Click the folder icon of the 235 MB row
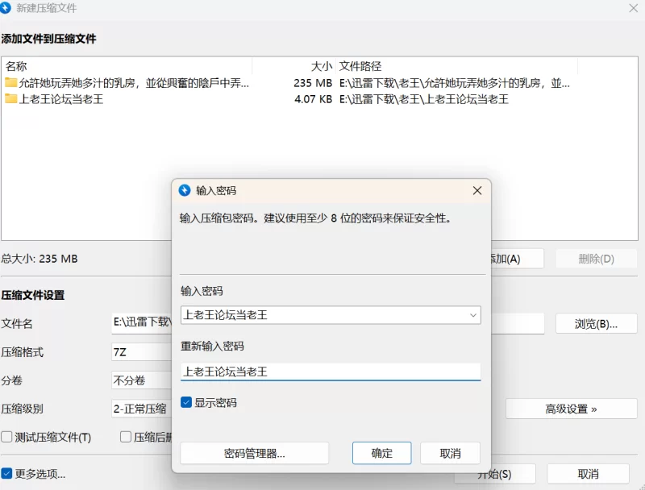The width and height of the screenshot is (645, 490). (10, 83)
